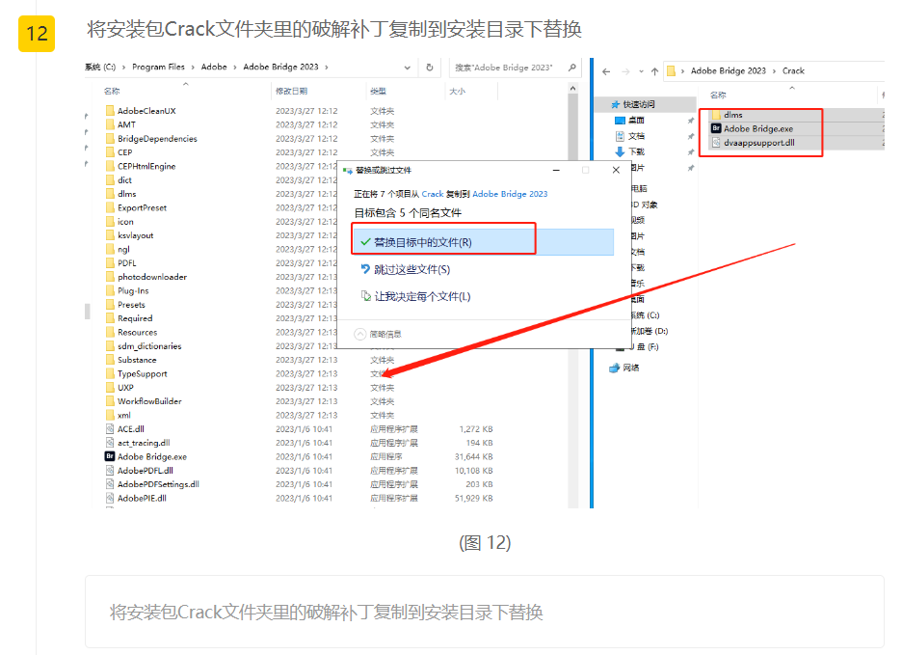Expand the chevron before Crack in right breadcrumb

coord(774,70)
